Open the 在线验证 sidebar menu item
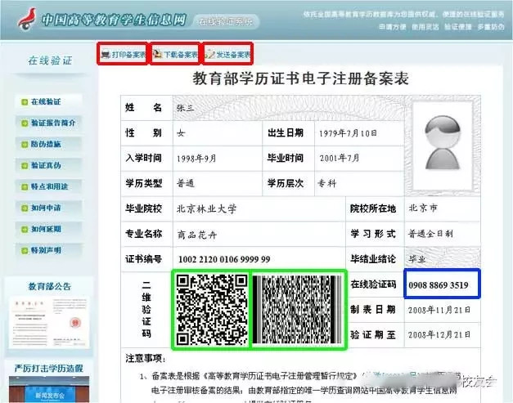The image size is (513, 403). (48, 101)
